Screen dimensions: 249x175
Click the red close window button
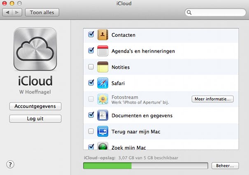pos(5,3)
